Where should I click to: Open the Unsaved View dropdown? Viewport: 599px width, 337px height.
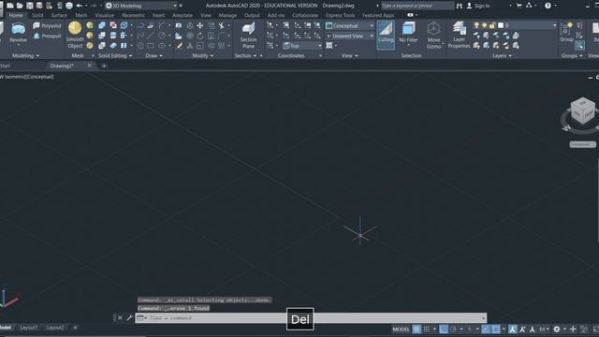349,36
